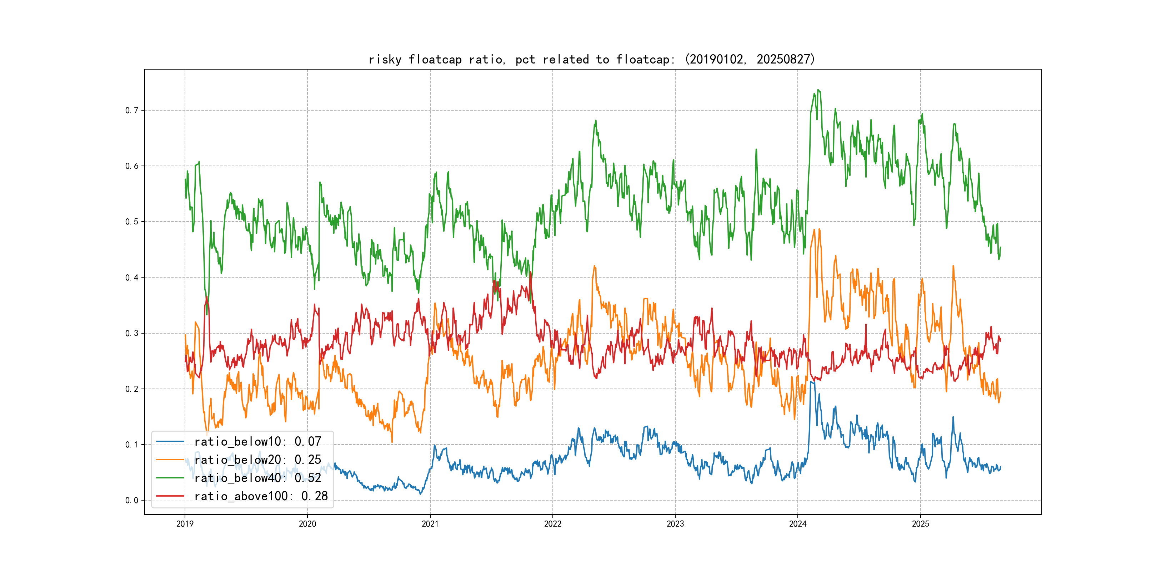Select the 'ratio_below20: 0.25' legend label

[258, 460]
